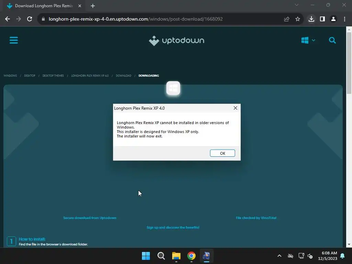The height and width of the screenshot is (264, 352).
Task: Click the scrollbar down arrow
Action: pyautogui.click(x=349, y=245)
